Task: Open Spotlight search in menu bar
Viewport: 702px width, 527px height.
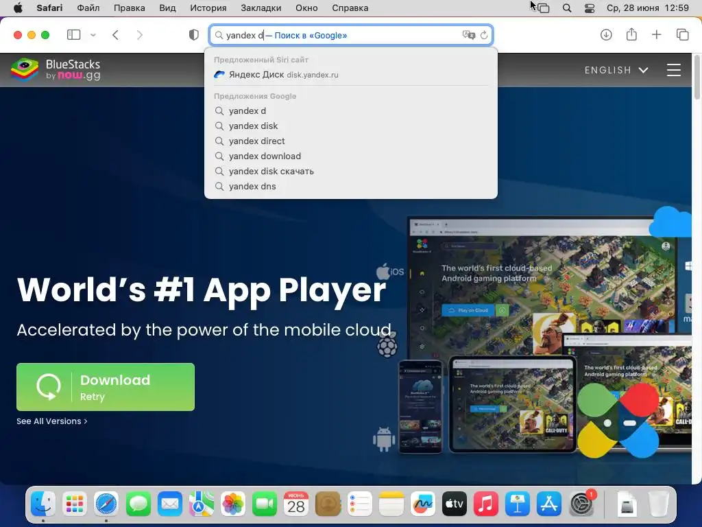Action: pyautogui.click(x=567, y=8)
